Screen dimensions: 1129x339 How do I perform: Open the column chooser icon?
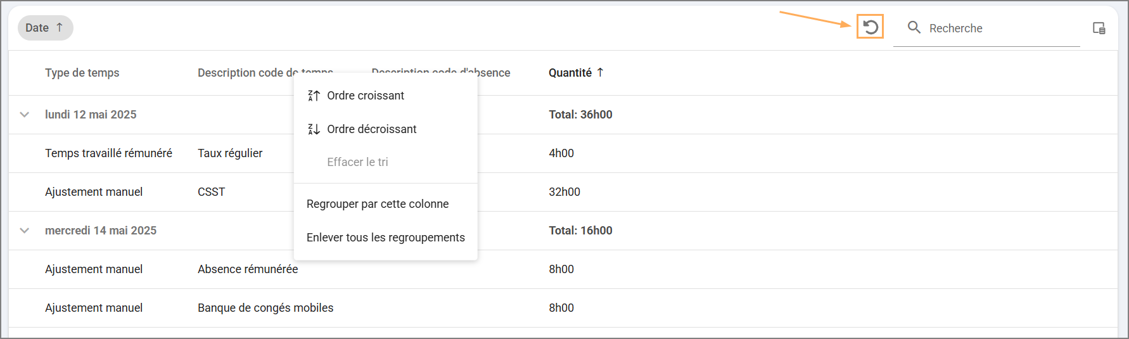pos(1099,28)
